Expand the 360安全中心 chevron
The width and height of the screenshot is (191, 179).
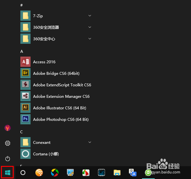coord(90,39)
